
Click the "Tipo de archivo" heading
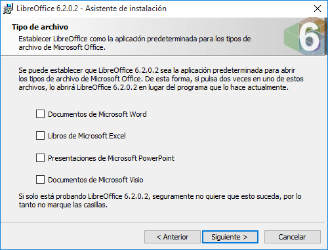(x=40, y=27)
